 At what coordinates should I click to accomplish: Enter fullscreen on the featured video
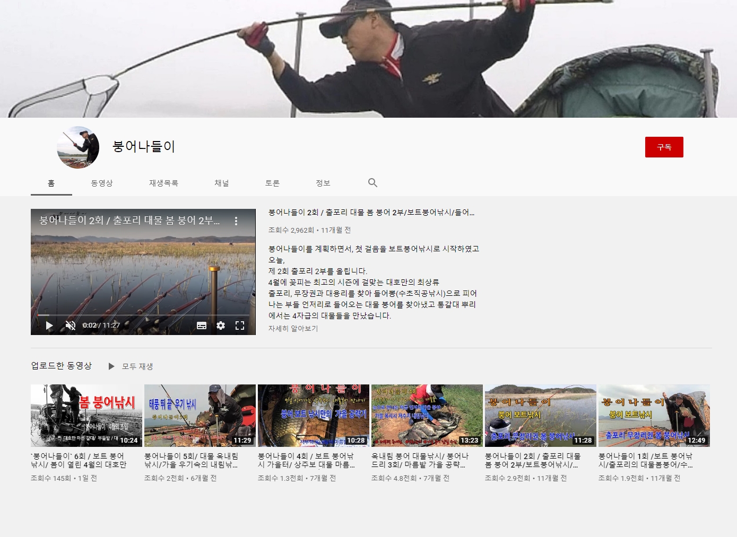240,325
